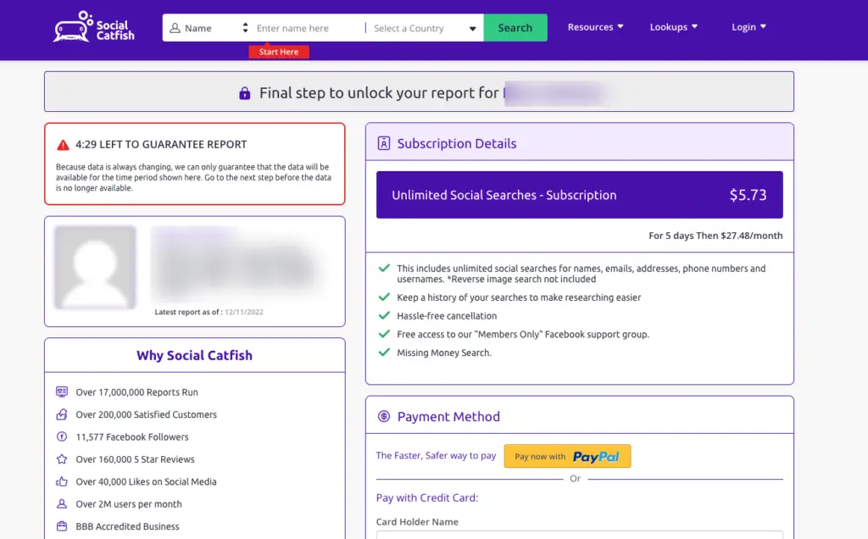Image resolution: width=868 pixels, height=539 pixels.
Task: Click the Subscription Details badge icon
Action: tap(384, 143)
